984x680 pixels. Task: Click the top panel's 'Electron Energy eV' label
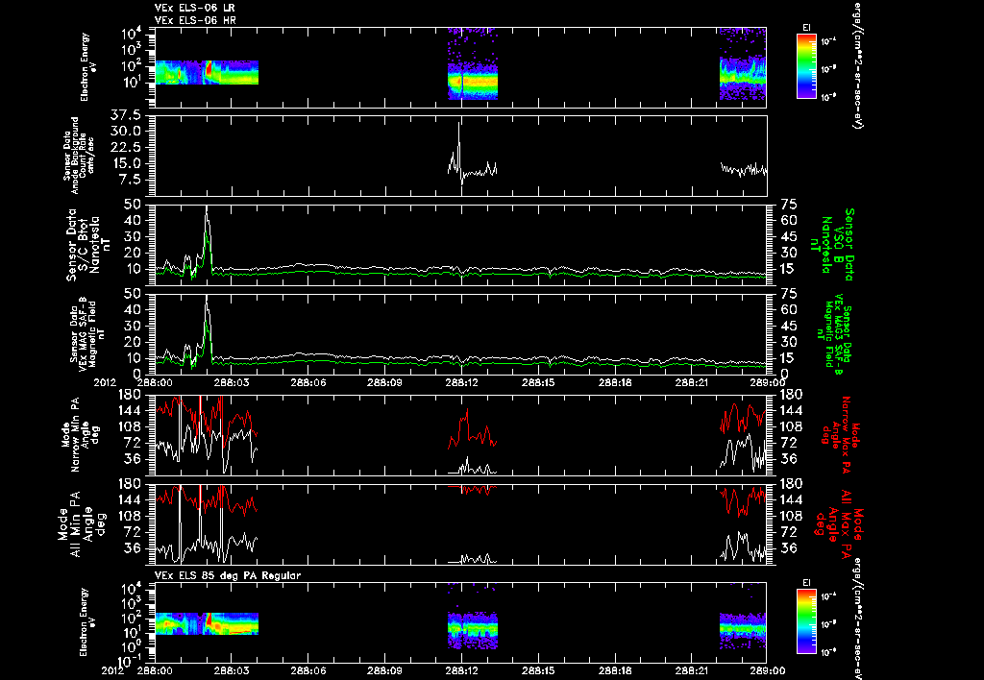click(87, 66)
